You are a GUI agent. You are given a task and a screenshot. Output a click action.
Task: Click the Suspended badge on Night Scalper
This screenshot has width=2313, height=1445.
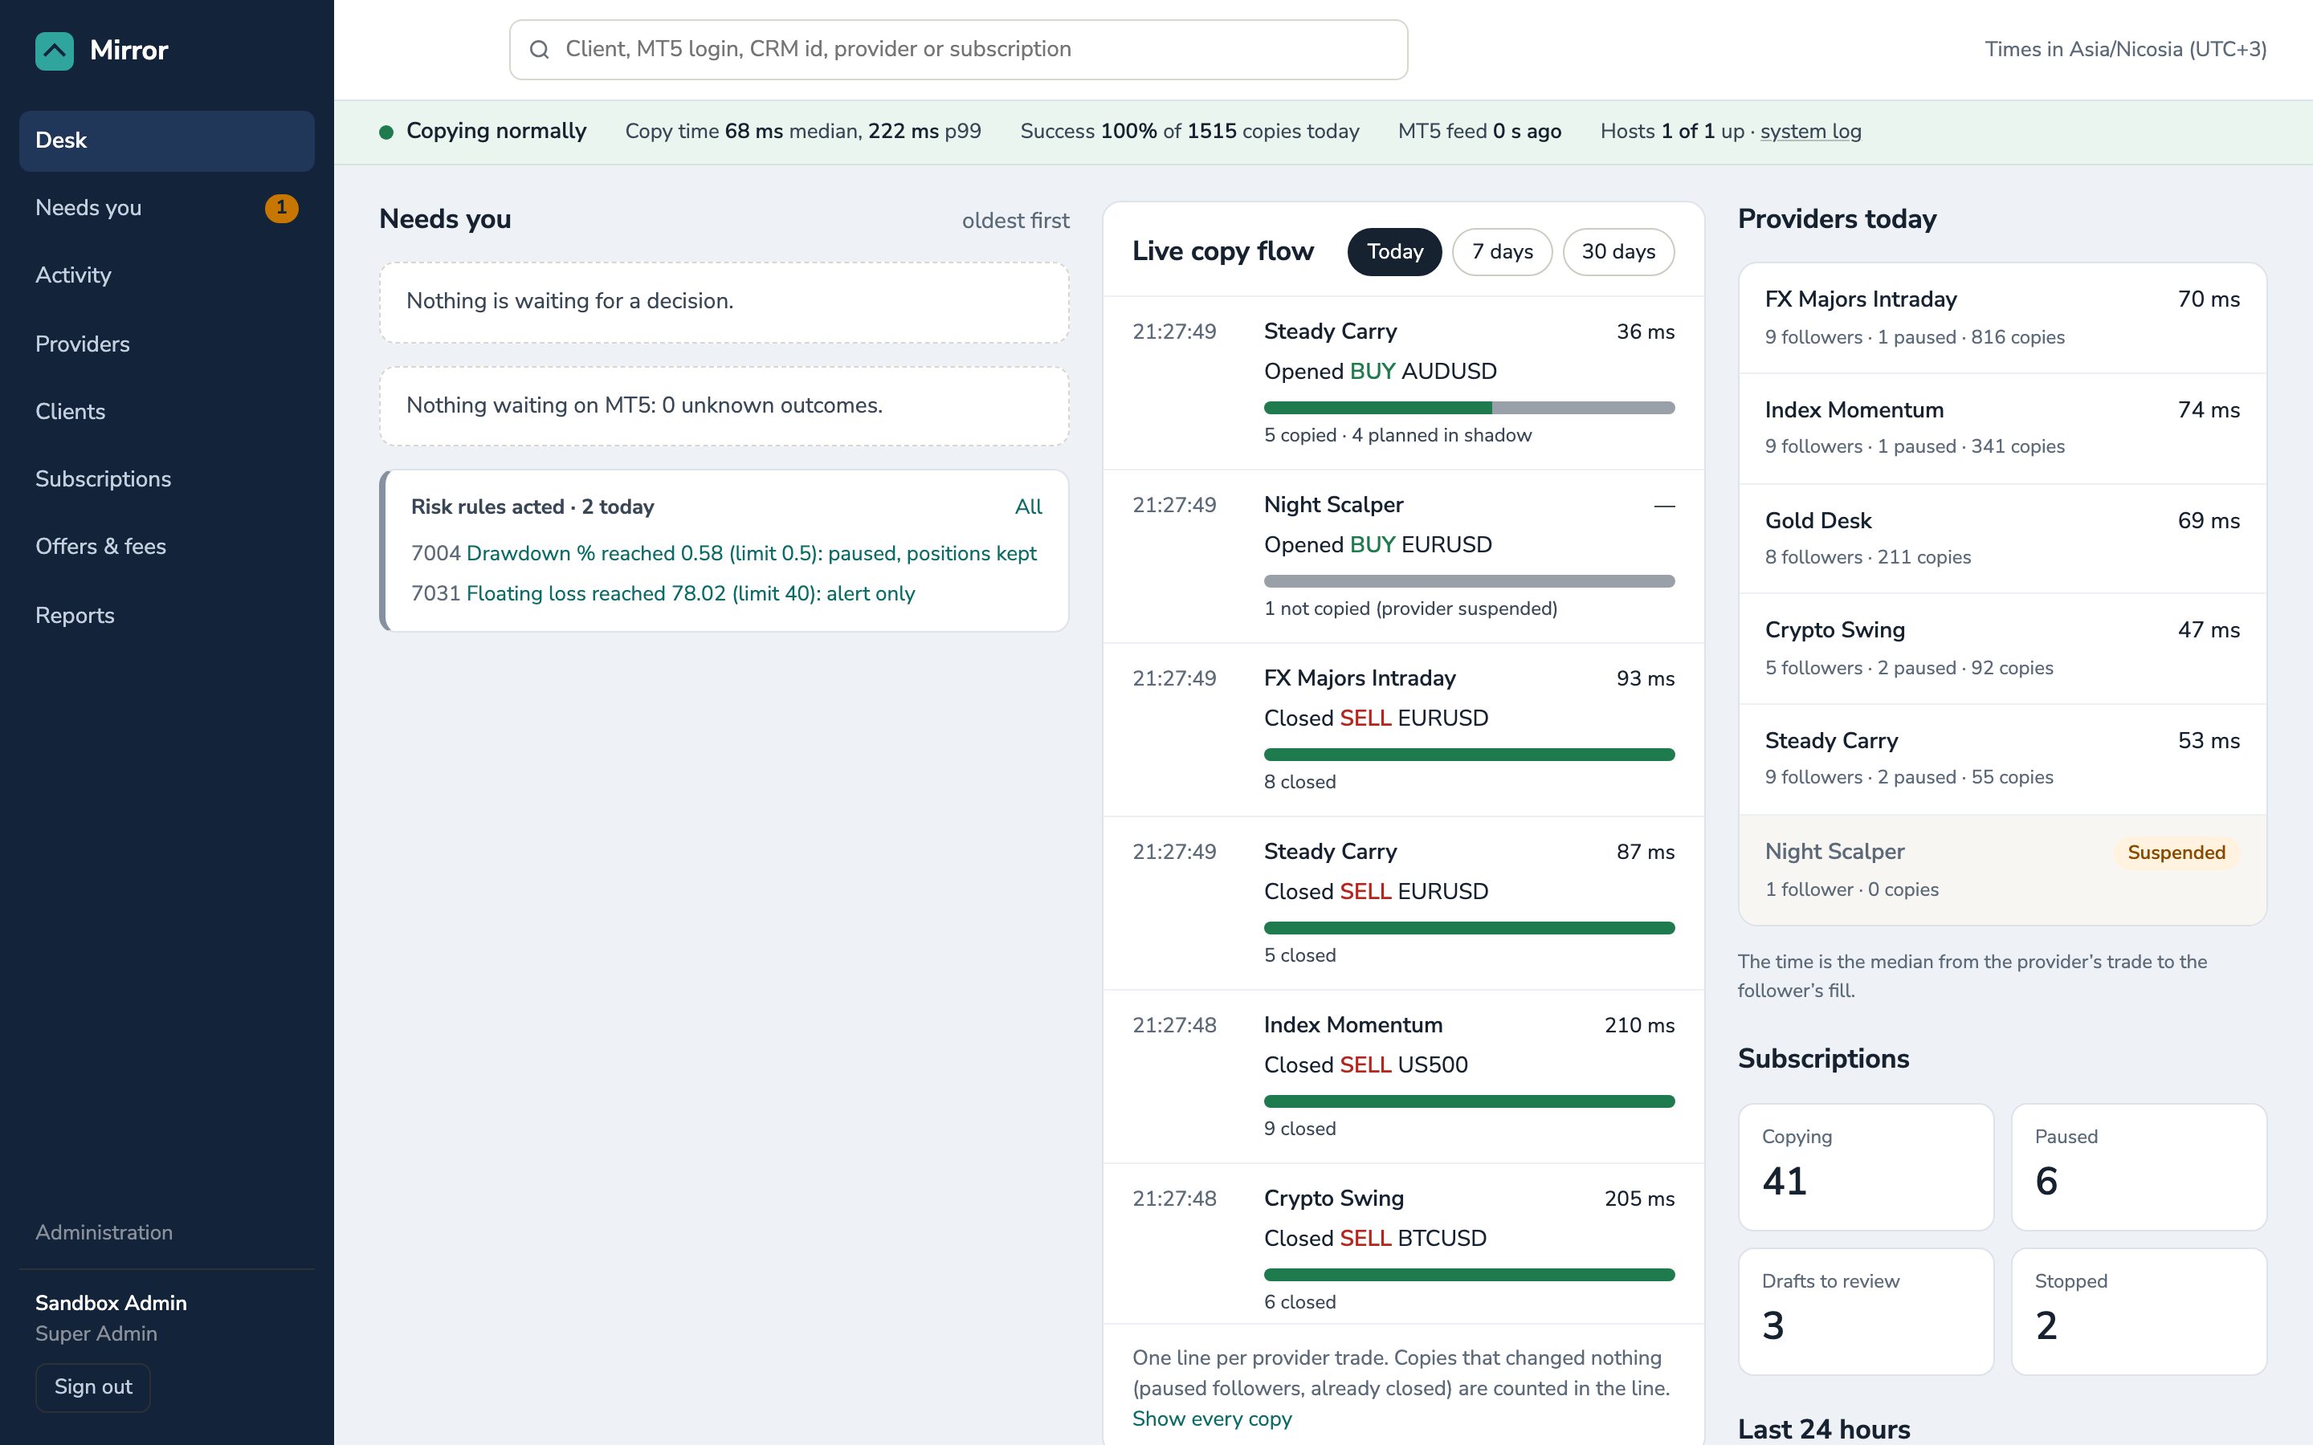pyautogui.click(x=2176, y=853)
